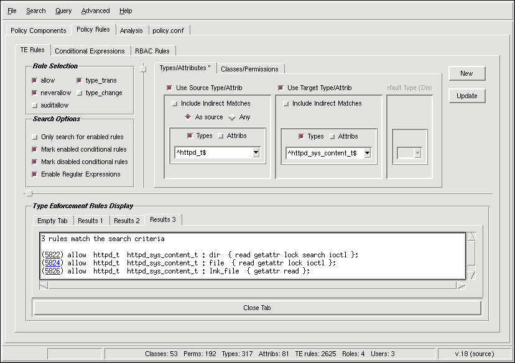Open the Classes/Permissions tab

point(251,68)
